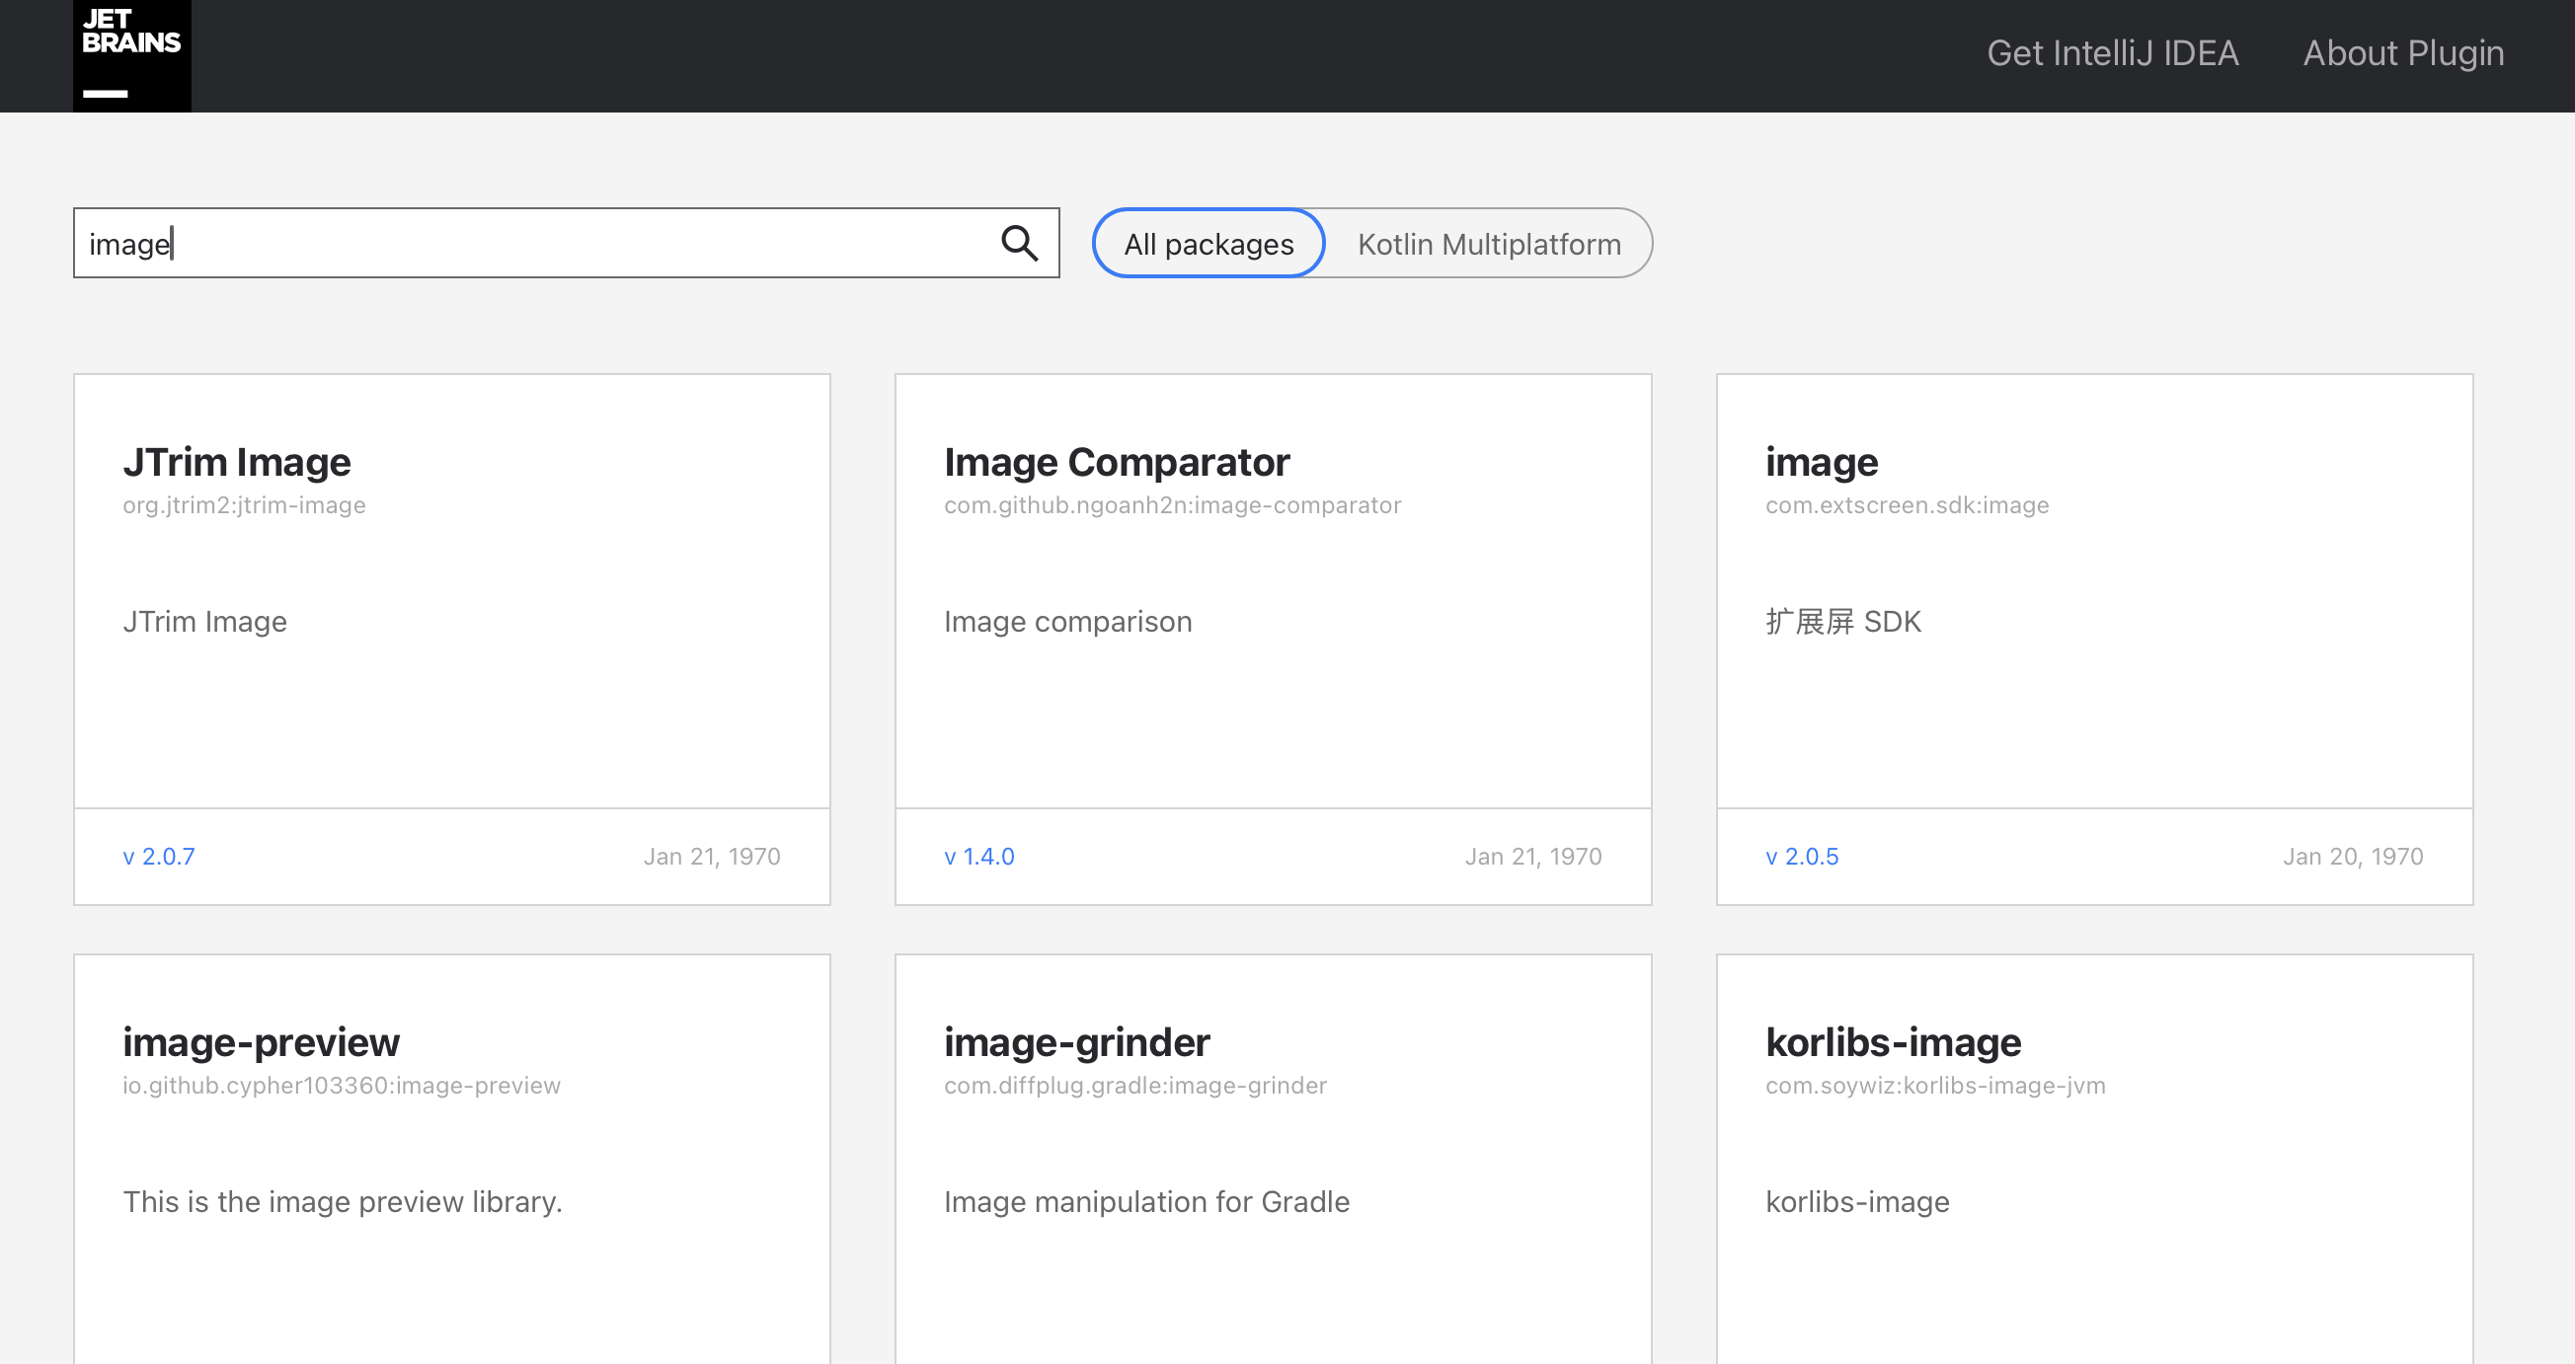Open the image package by extscreen

(x=1821, y=462)
